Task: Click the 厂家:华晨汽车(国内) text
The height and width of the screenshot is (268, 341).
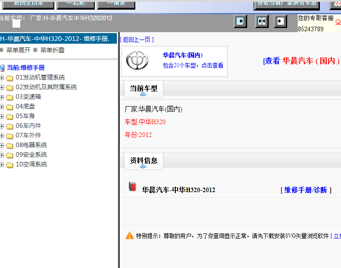Action: point(153,109)
